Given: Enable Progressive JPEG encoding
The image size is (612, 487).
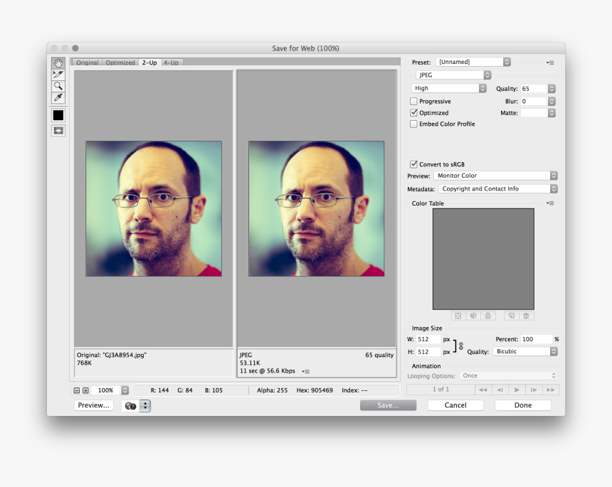Looking at the screenshot, I should click(x=413, y=101).
